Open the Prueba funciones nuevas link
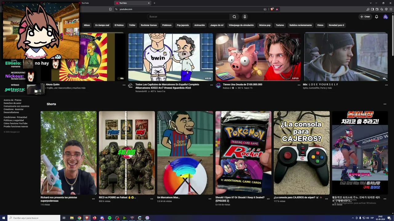Viewport: 394px width, 221px height. (16, 126)
